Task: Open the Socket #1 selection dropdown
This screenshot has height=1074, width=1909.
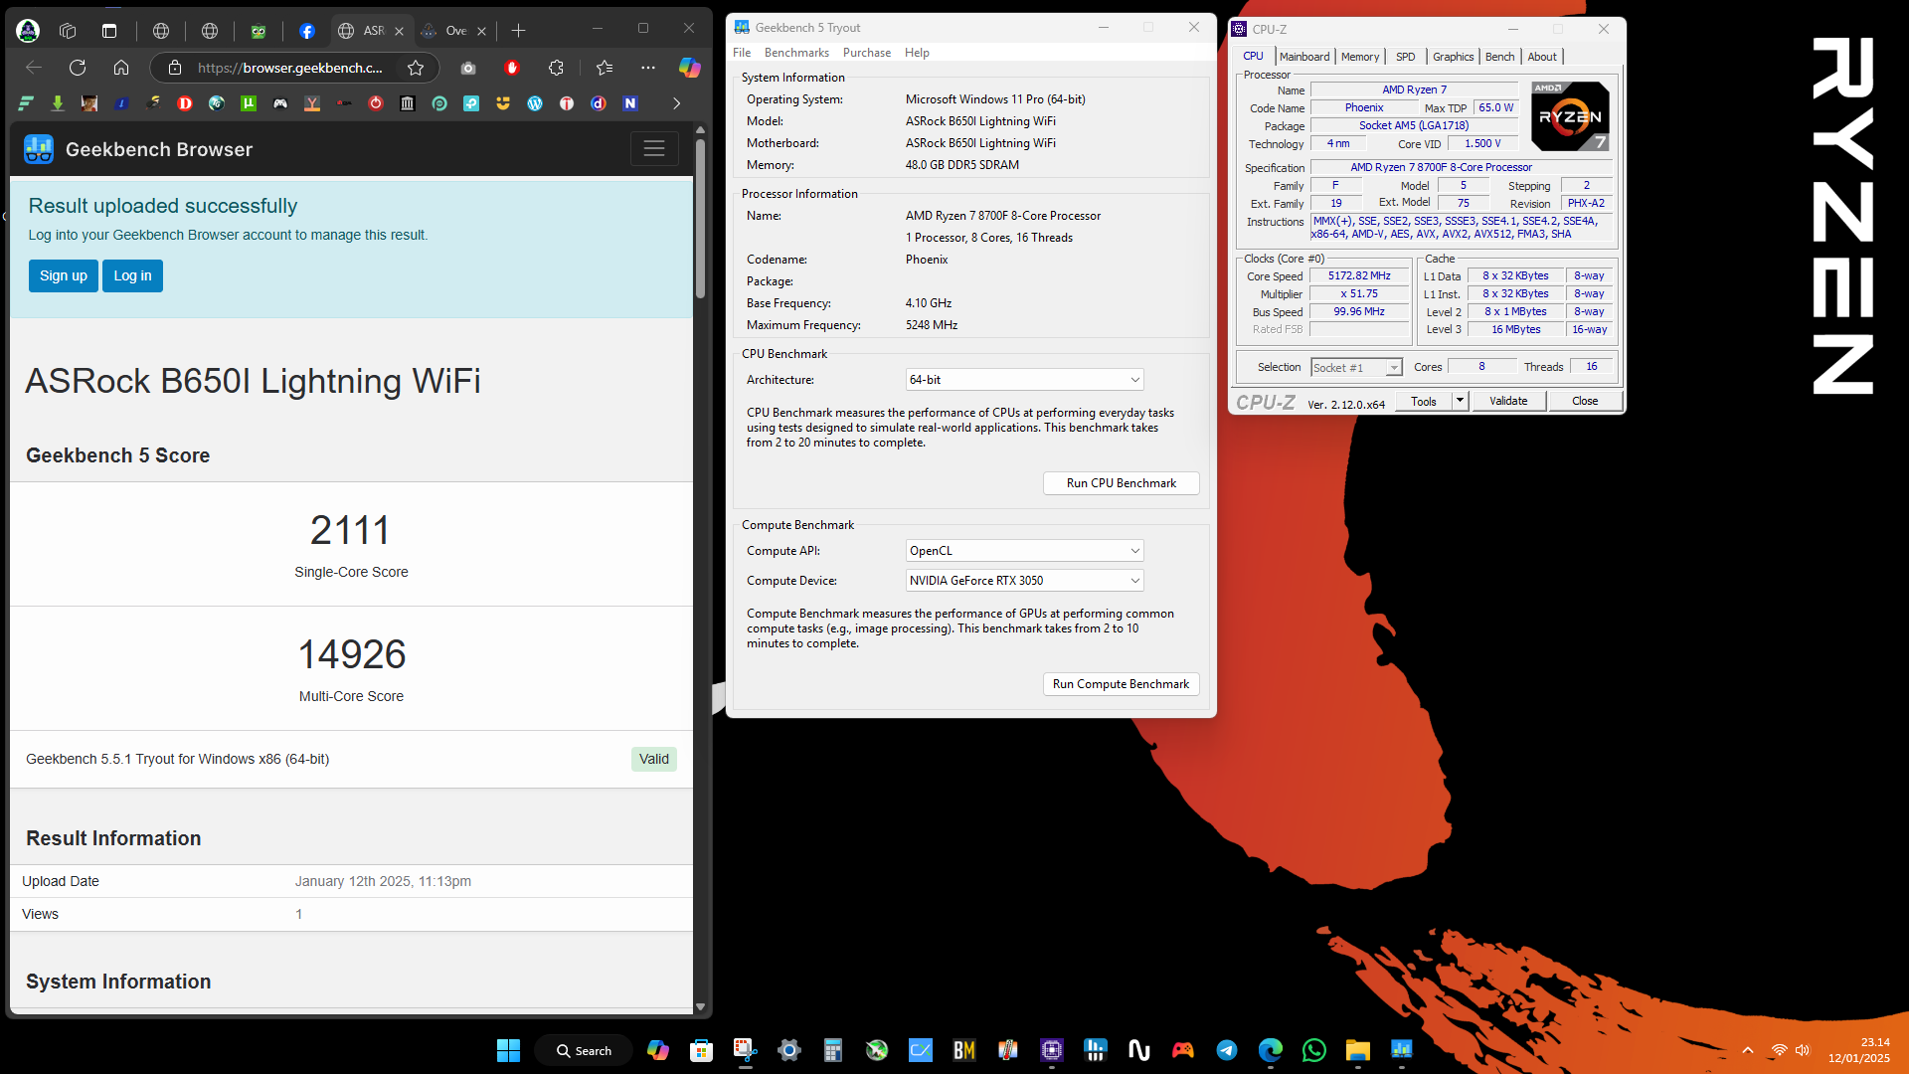Action: (x=1356, y=368)
